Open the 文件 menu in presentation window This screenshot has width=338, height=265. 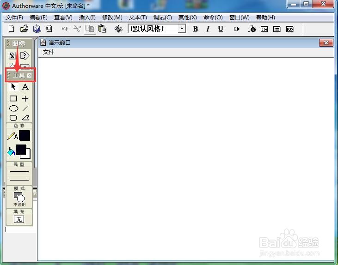(x=49, y=52)
